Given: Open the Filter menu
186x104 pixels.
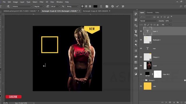Looking at the screenshot, I should 42,2.
